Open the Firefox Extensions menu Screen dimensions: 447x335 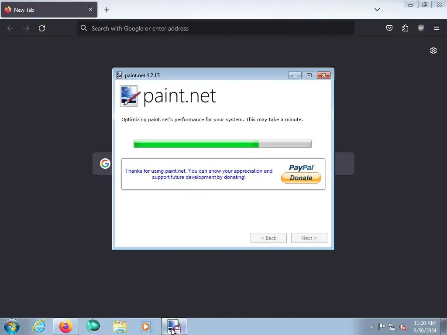point(405,28)
